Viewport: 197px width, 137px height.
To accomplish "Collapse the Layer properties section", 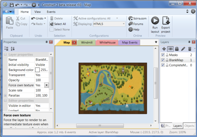I will (x=5, y=55).
